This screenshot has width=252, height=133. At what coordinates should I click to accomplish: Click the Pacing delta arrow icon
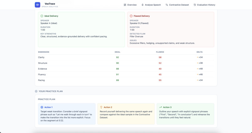(197, 80)
